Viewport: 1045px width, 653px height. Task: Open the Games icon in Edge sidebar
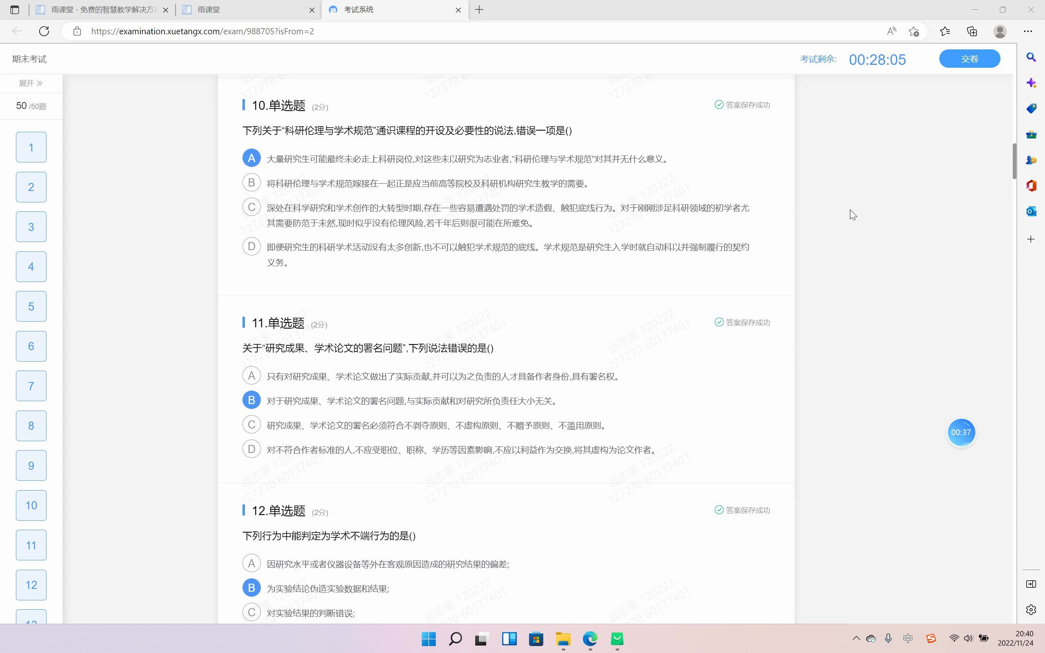pos(1031,160)
